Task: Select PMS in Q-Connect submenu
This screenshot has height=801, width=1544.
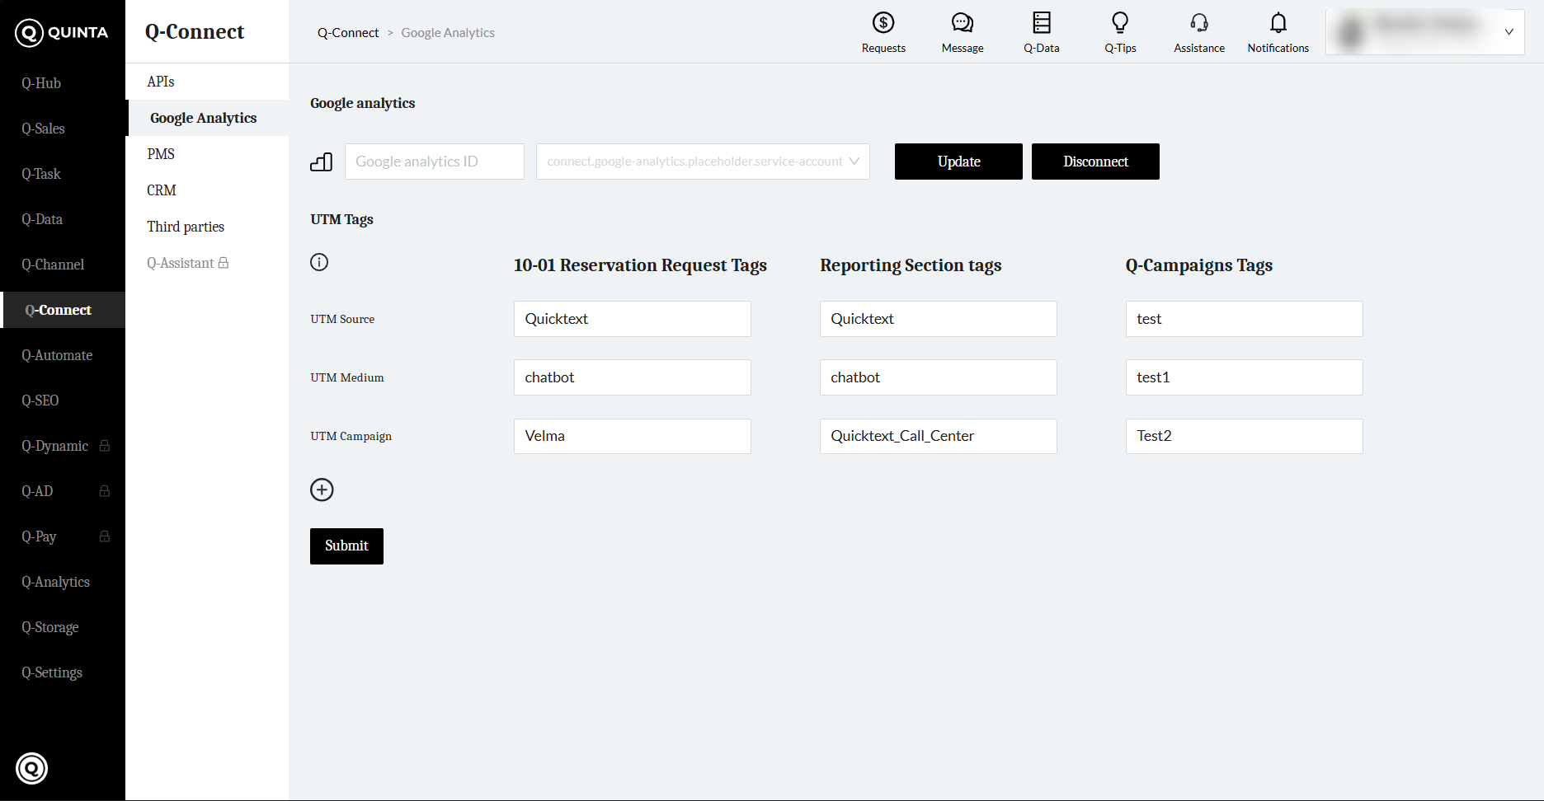Action: coord(161,154)
